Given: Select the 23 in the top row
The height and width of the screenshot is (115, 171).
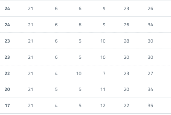Looking at the screenshot, I should [126, 9].
